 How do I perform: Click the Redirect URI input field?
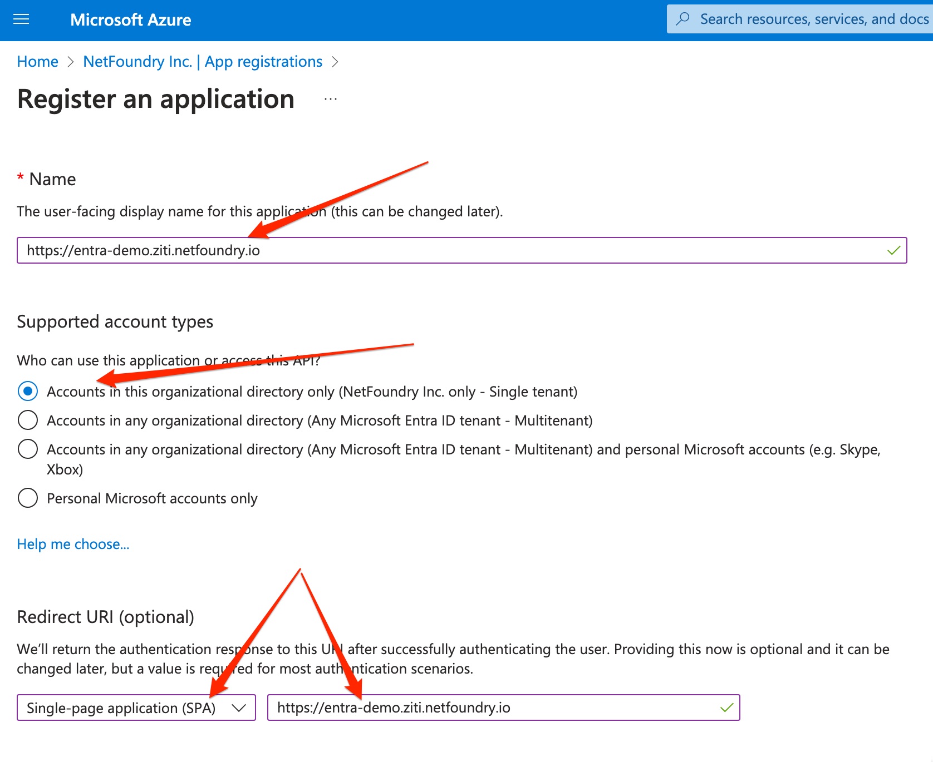[x=503, y=707]
